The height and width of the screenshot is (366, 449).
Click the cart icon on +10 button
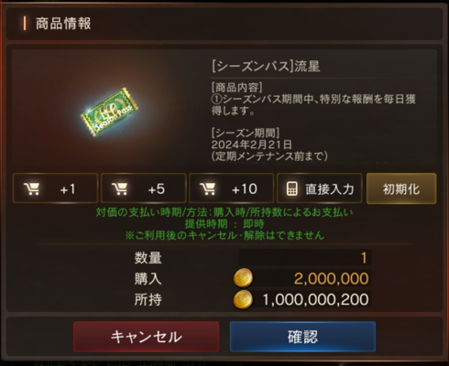(208, 188)
